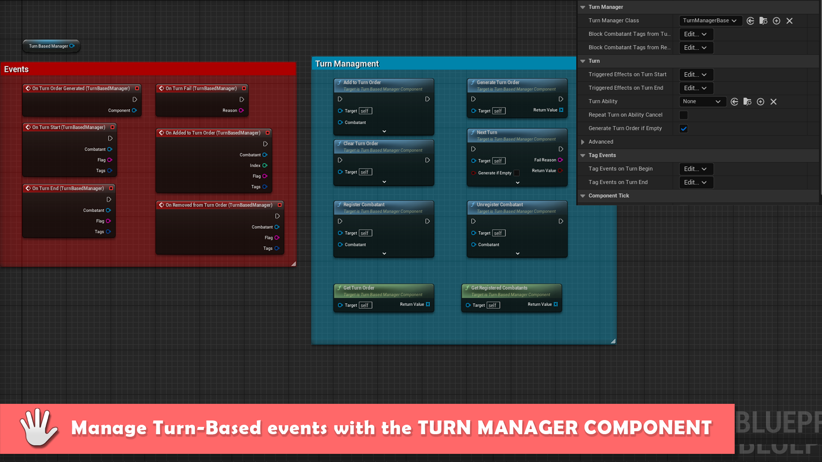The image size is (822, 462).
Task: Open Edit dropdown for Triggered Effects on Turn Start
Action: [696, 74]
